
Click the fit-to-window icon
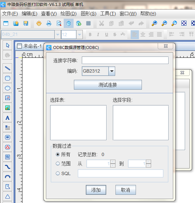184,23
